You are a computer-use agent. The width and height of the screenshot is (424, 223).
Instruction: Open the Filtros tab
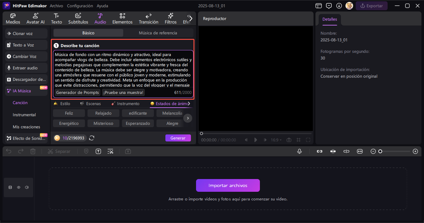click(170, 18)
